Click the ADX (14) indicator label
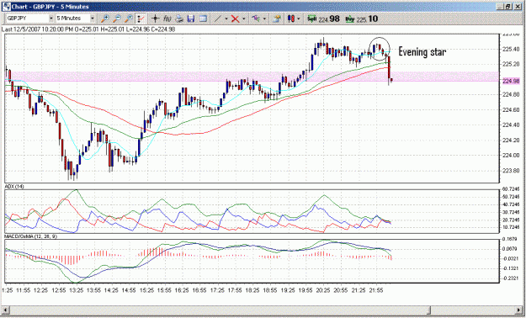This screenshot has width=526, height=318. (x=14, y=186)
